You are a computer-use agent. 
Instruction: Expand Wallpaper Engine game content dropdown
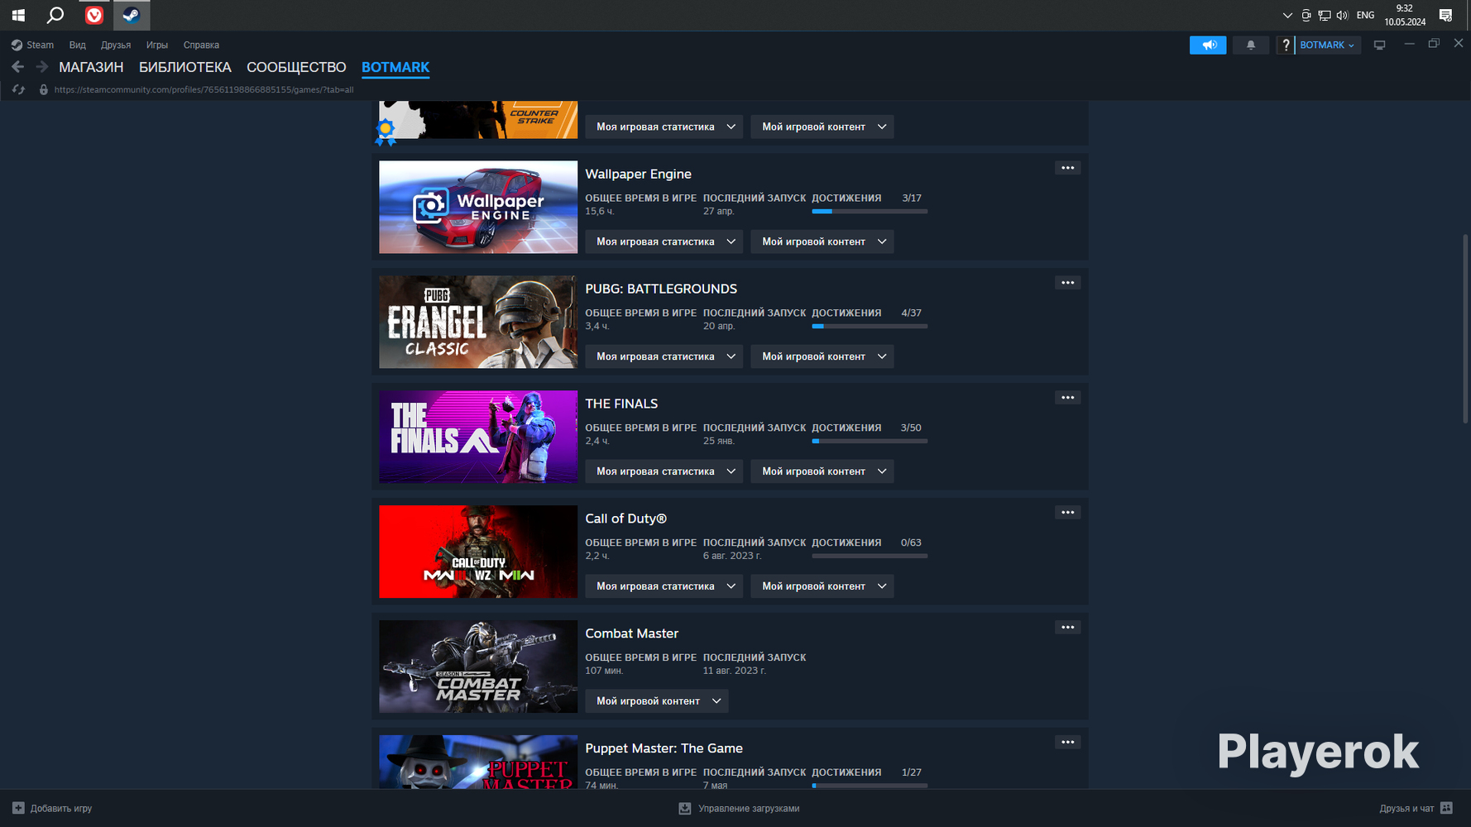822,241
